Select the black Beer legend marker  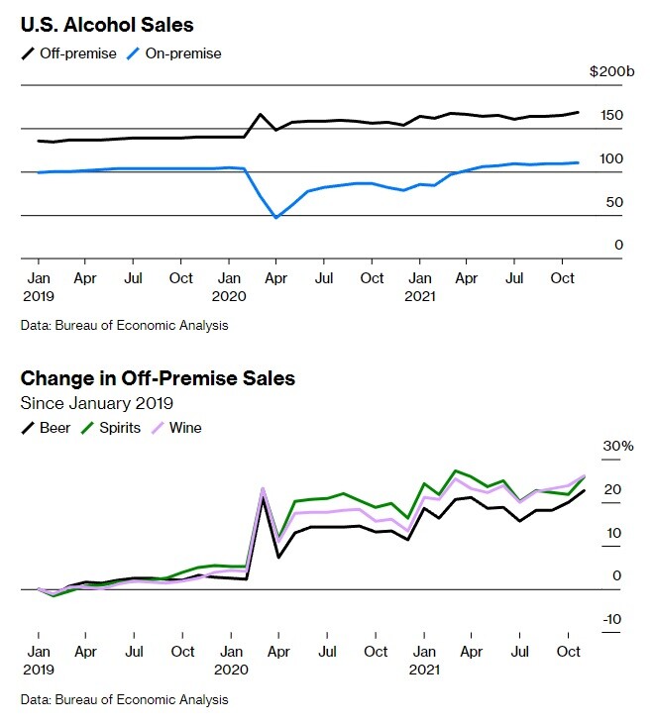pos(28,428)
